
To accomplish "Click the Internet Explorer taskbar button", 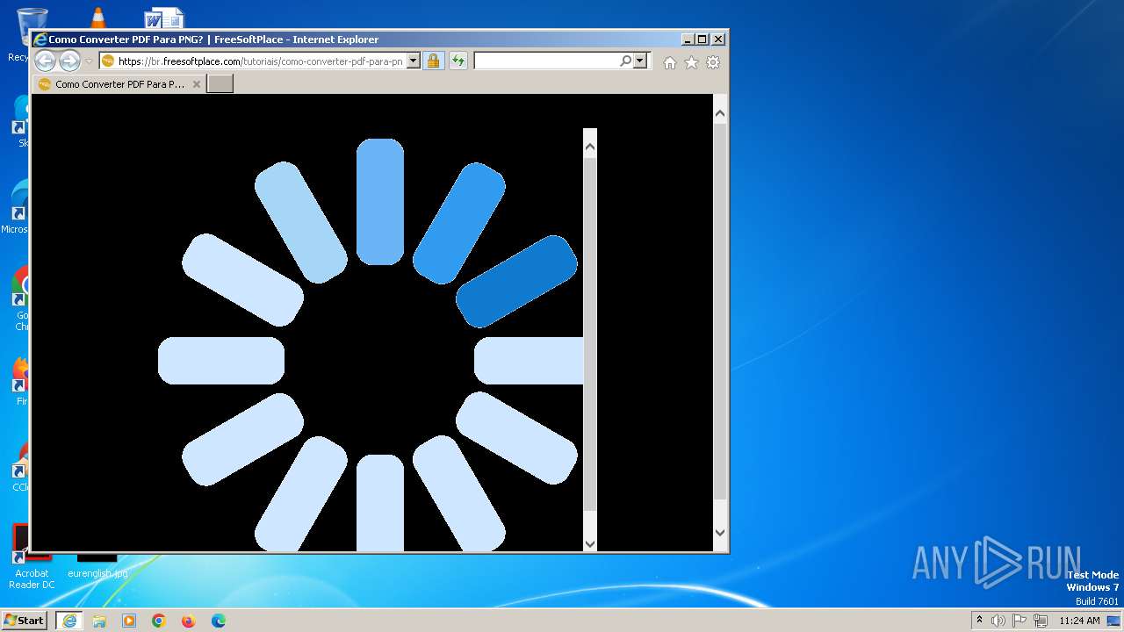I will [69, 621].
